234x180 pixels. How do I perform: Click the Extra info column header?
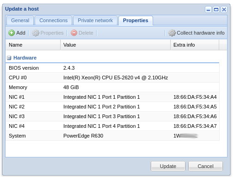click(x=195, y=45)
